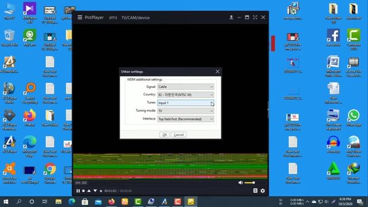Select the Camtasia 2019 desktop icon
This screenshot has height=207, width=368.
[354, 40]
